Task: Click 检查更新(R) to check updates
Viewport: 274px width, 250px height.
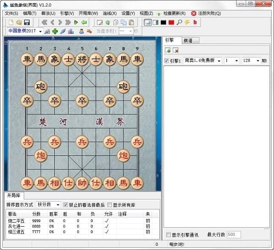Action: [174, 13]
